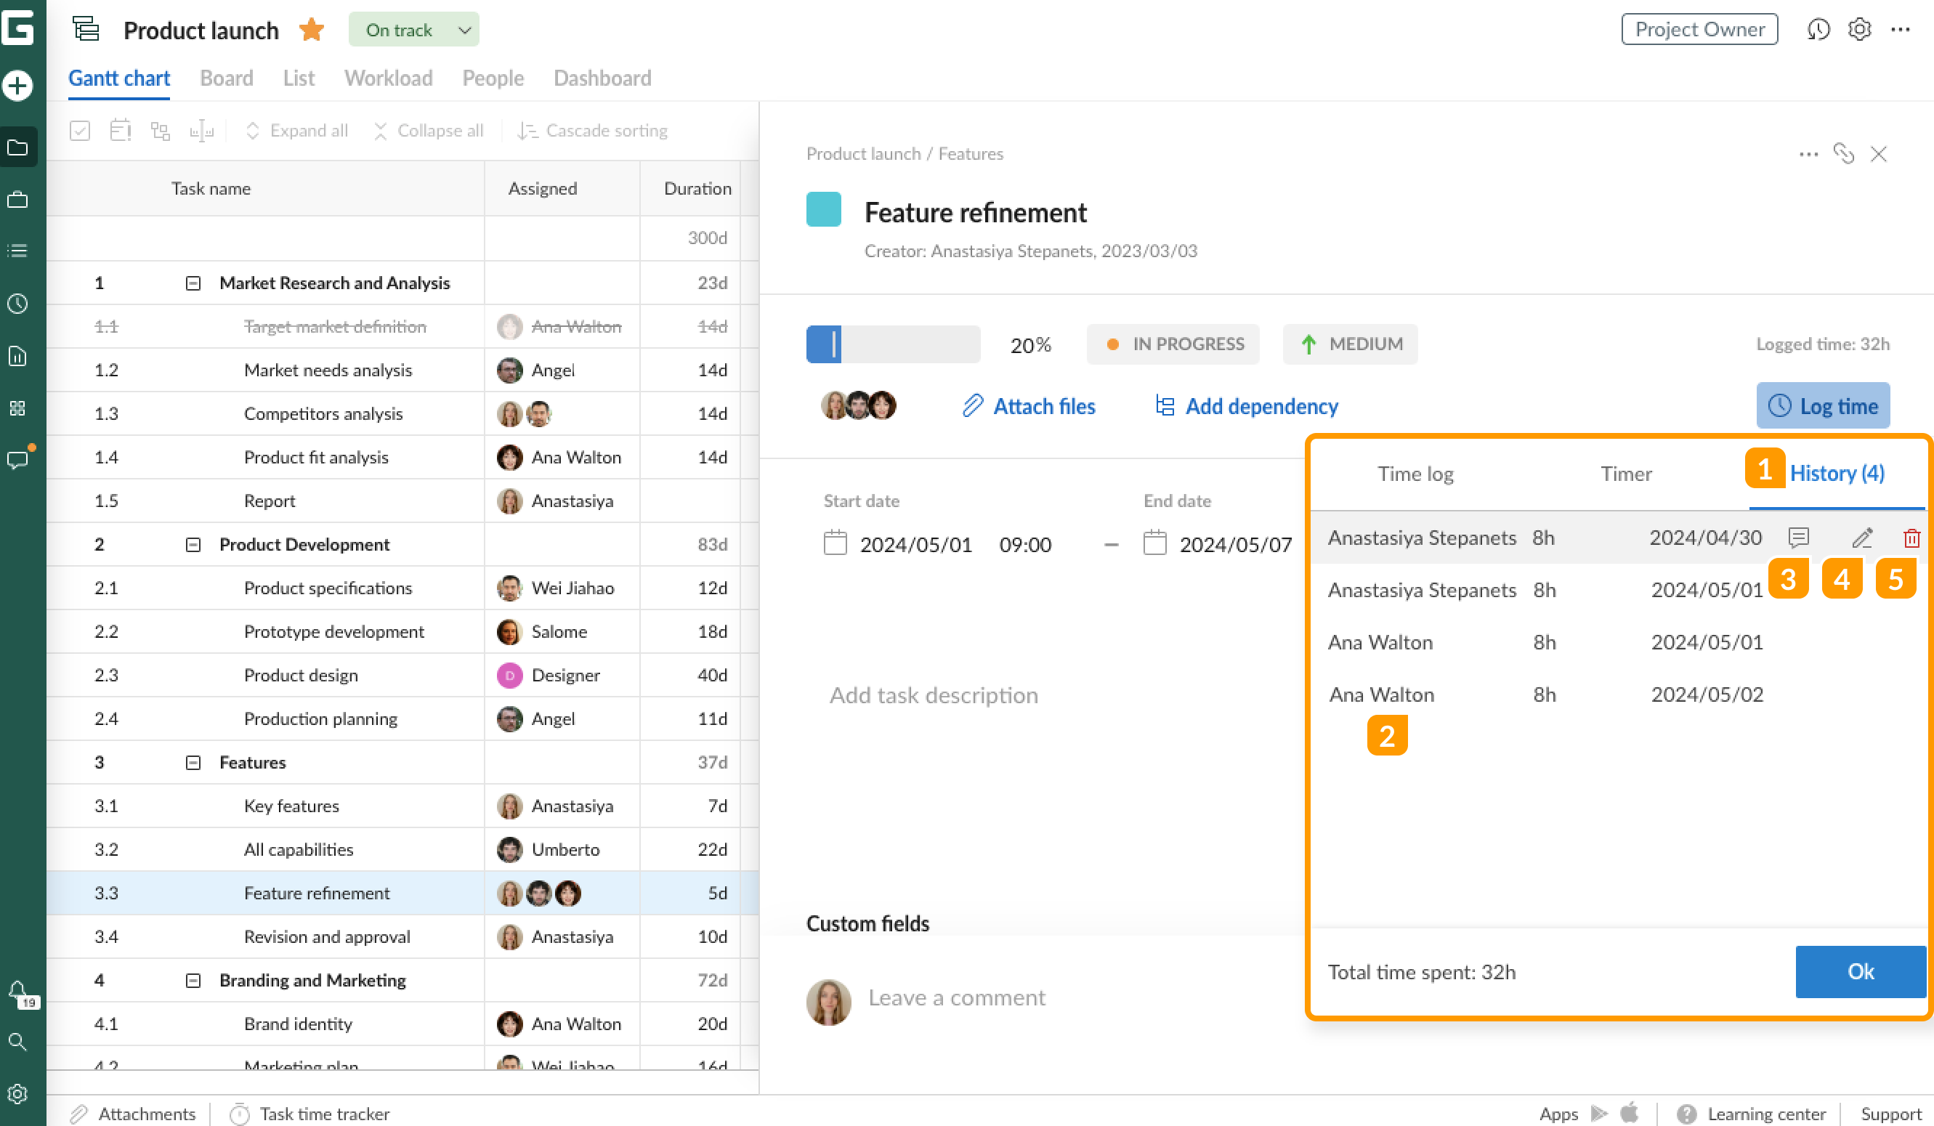Open project settings gear
The image size is (1934, 1126).
(x=1860, y=29)
